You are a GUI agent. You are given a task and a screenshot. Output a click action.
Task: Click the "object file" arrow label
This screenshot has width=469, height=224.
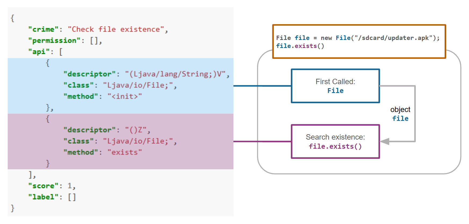point(400,114)
